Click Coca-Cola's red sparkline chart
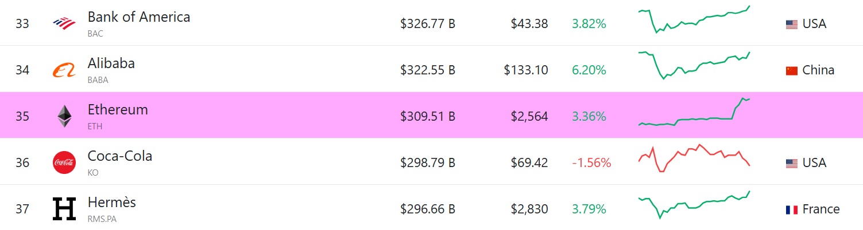Image resolution: width=863 pixels, height=230 pixels. (694, 158)
